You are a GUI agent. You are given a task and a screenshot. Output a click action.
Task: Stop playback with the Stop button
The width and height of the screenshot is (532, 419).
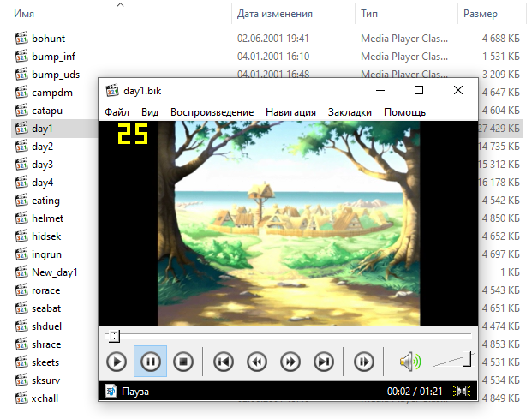(183, 362)
